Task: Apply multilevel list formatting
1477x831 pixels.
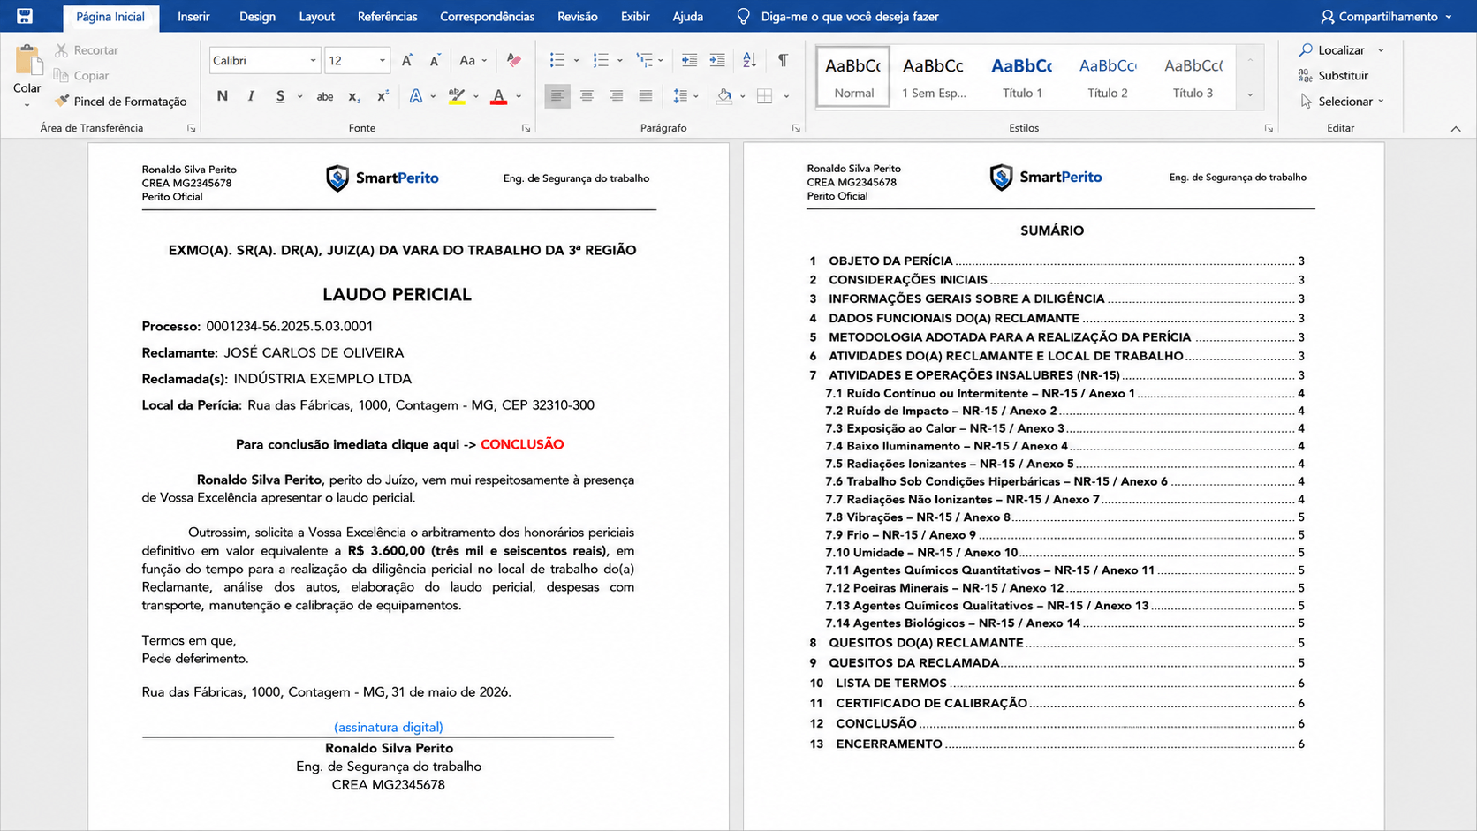Action: [644, 60]
